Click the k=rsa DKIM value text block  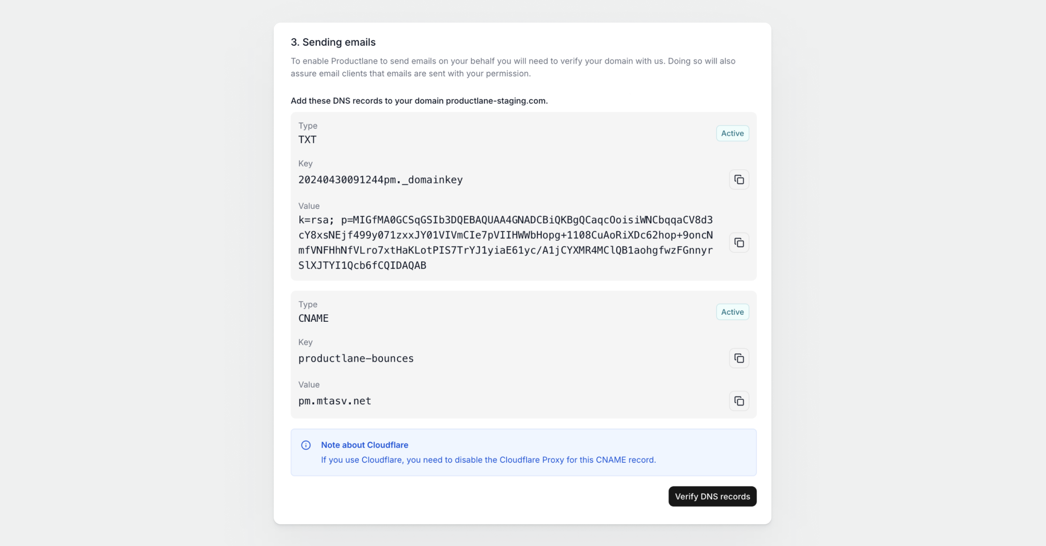click(505, 243)
